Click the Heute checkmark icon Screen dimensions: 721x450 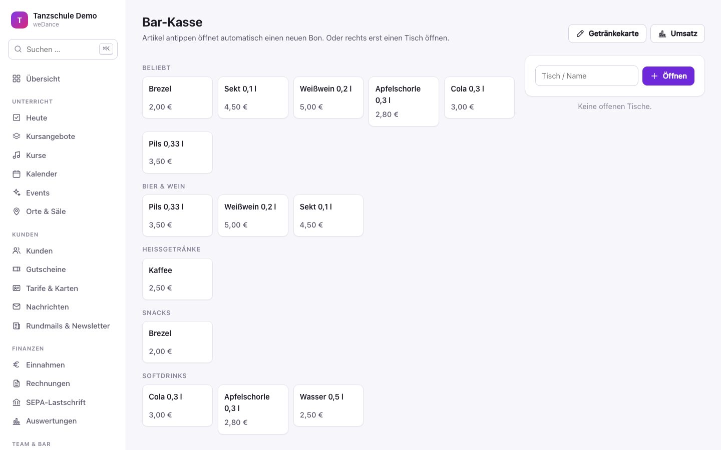coord(17,117)
